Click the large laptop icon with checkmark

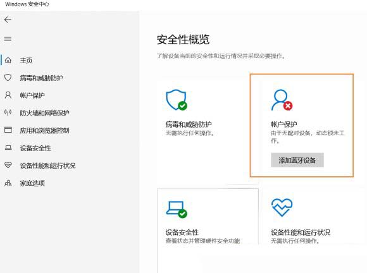[x=177, y=209]
